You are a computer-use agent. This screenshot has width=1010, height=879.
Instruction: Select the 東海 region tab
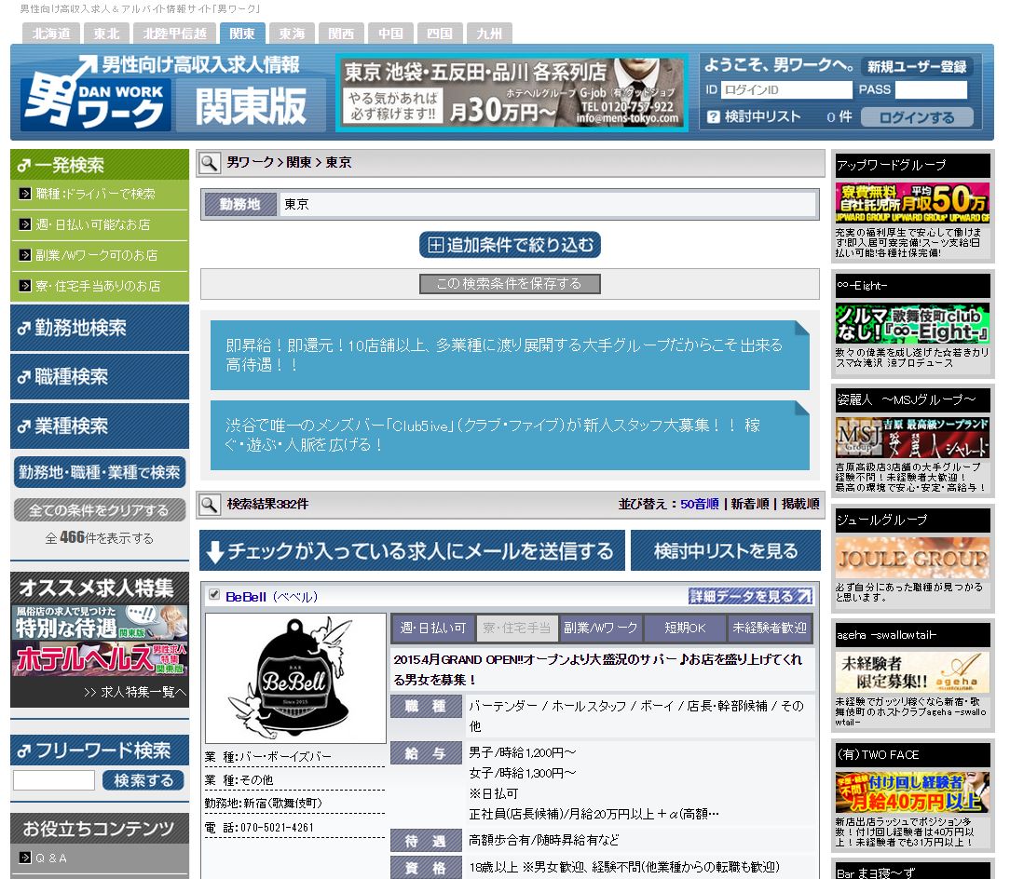tap(292, 34)
